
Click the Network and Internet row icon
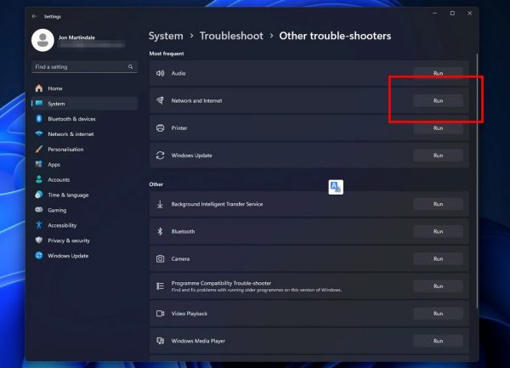click(160, 100)
